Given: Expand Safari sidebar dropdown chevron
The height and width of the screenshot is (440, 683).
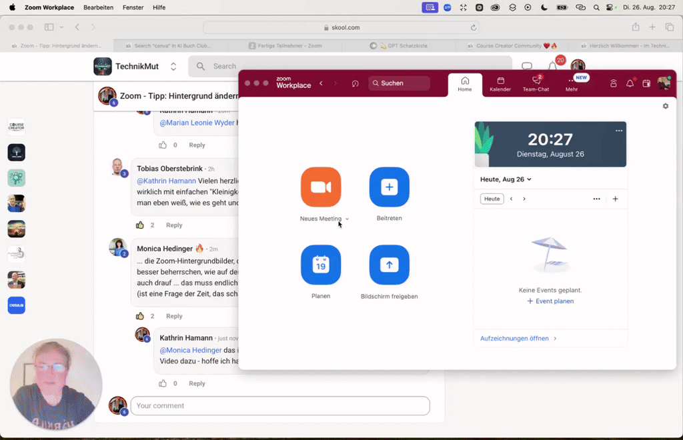Looking at the screenshot, I should point(61,27).
